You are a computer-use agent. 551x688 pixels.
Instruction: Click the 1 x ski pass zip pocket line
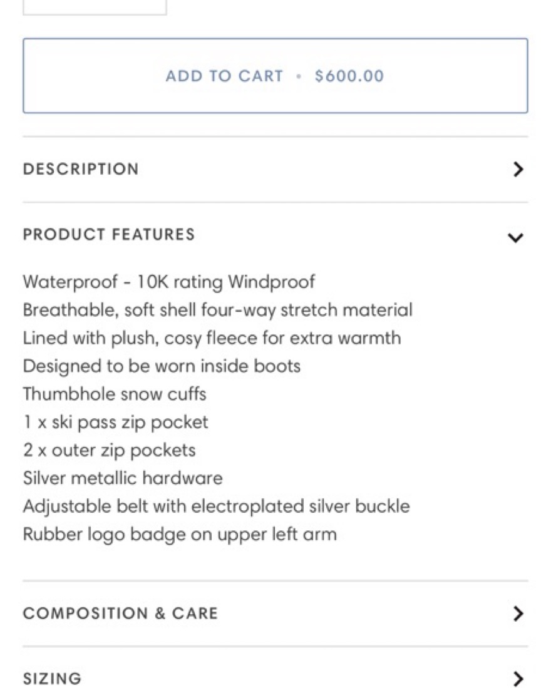tap(115, 422)
